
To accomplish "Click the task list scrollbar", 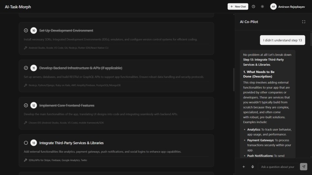I will [x=234, y=80].
